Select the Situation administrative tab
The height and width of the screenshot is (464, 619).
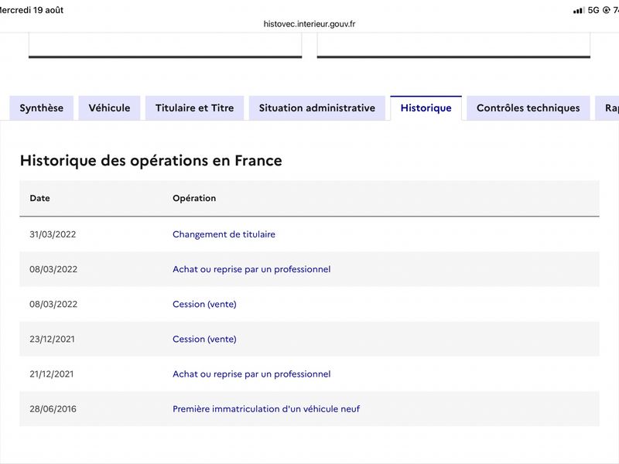[317, 107]
